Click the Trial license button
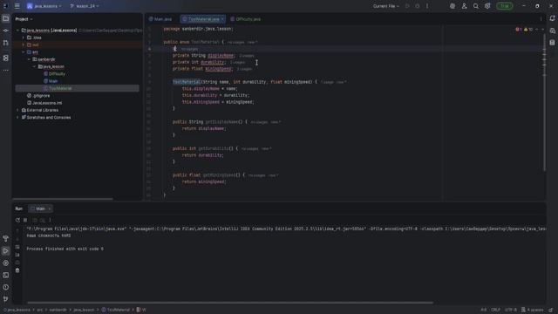The image size is (558, 314). pyautogui.click(x=505, y=6)
